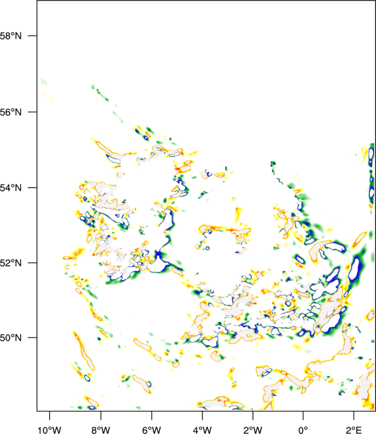Click the 10°W longitude label
376x434 pixels.
pos(49,430)
